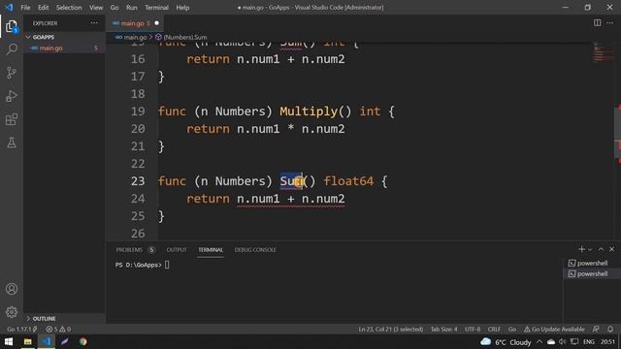The width and height of the screenshot is (621, 349).
Task: Click the word Multiply on line 19
Action: click(309, 111)
